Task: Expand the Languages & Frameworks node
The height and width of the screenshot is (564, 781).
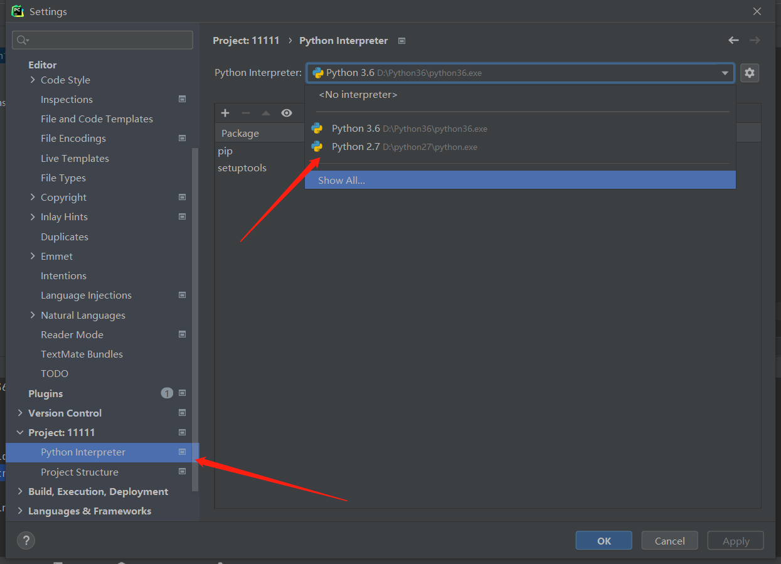Action: tap(20, 511)
